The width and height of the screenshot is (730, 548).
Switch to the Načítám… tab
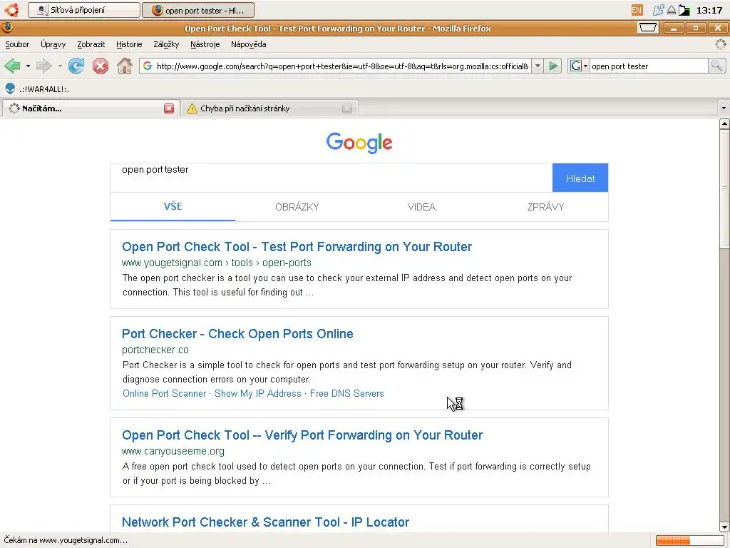coord(91,108)
